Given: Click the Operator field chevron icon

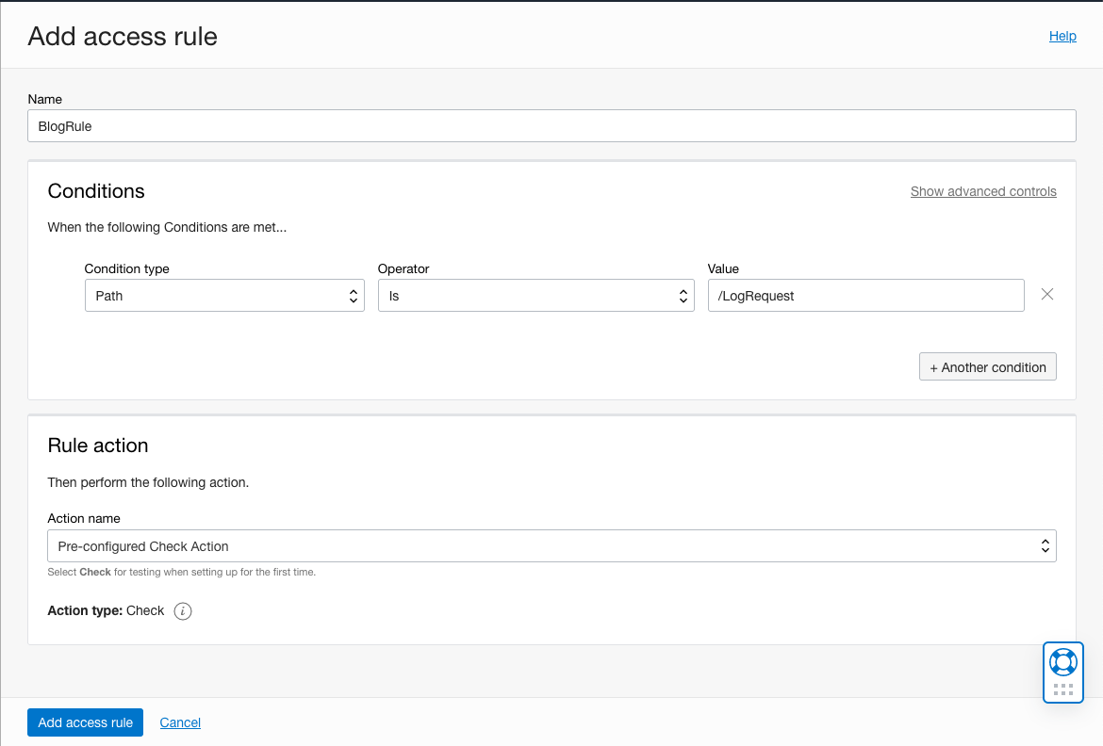Looking at the screenshot, I should point(683,295).
